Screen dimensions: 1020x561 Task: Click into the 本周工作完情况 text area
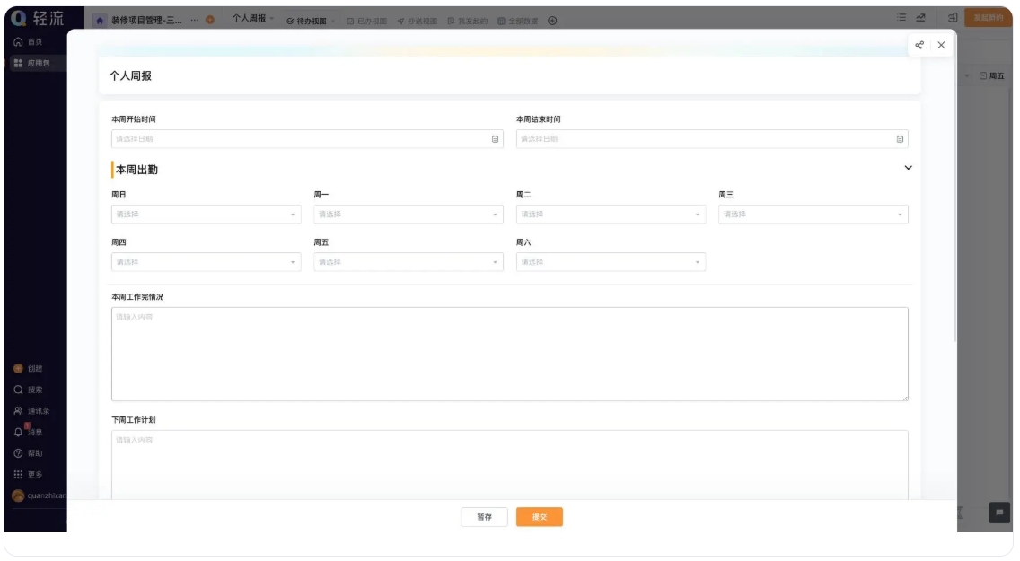[509, 354]
